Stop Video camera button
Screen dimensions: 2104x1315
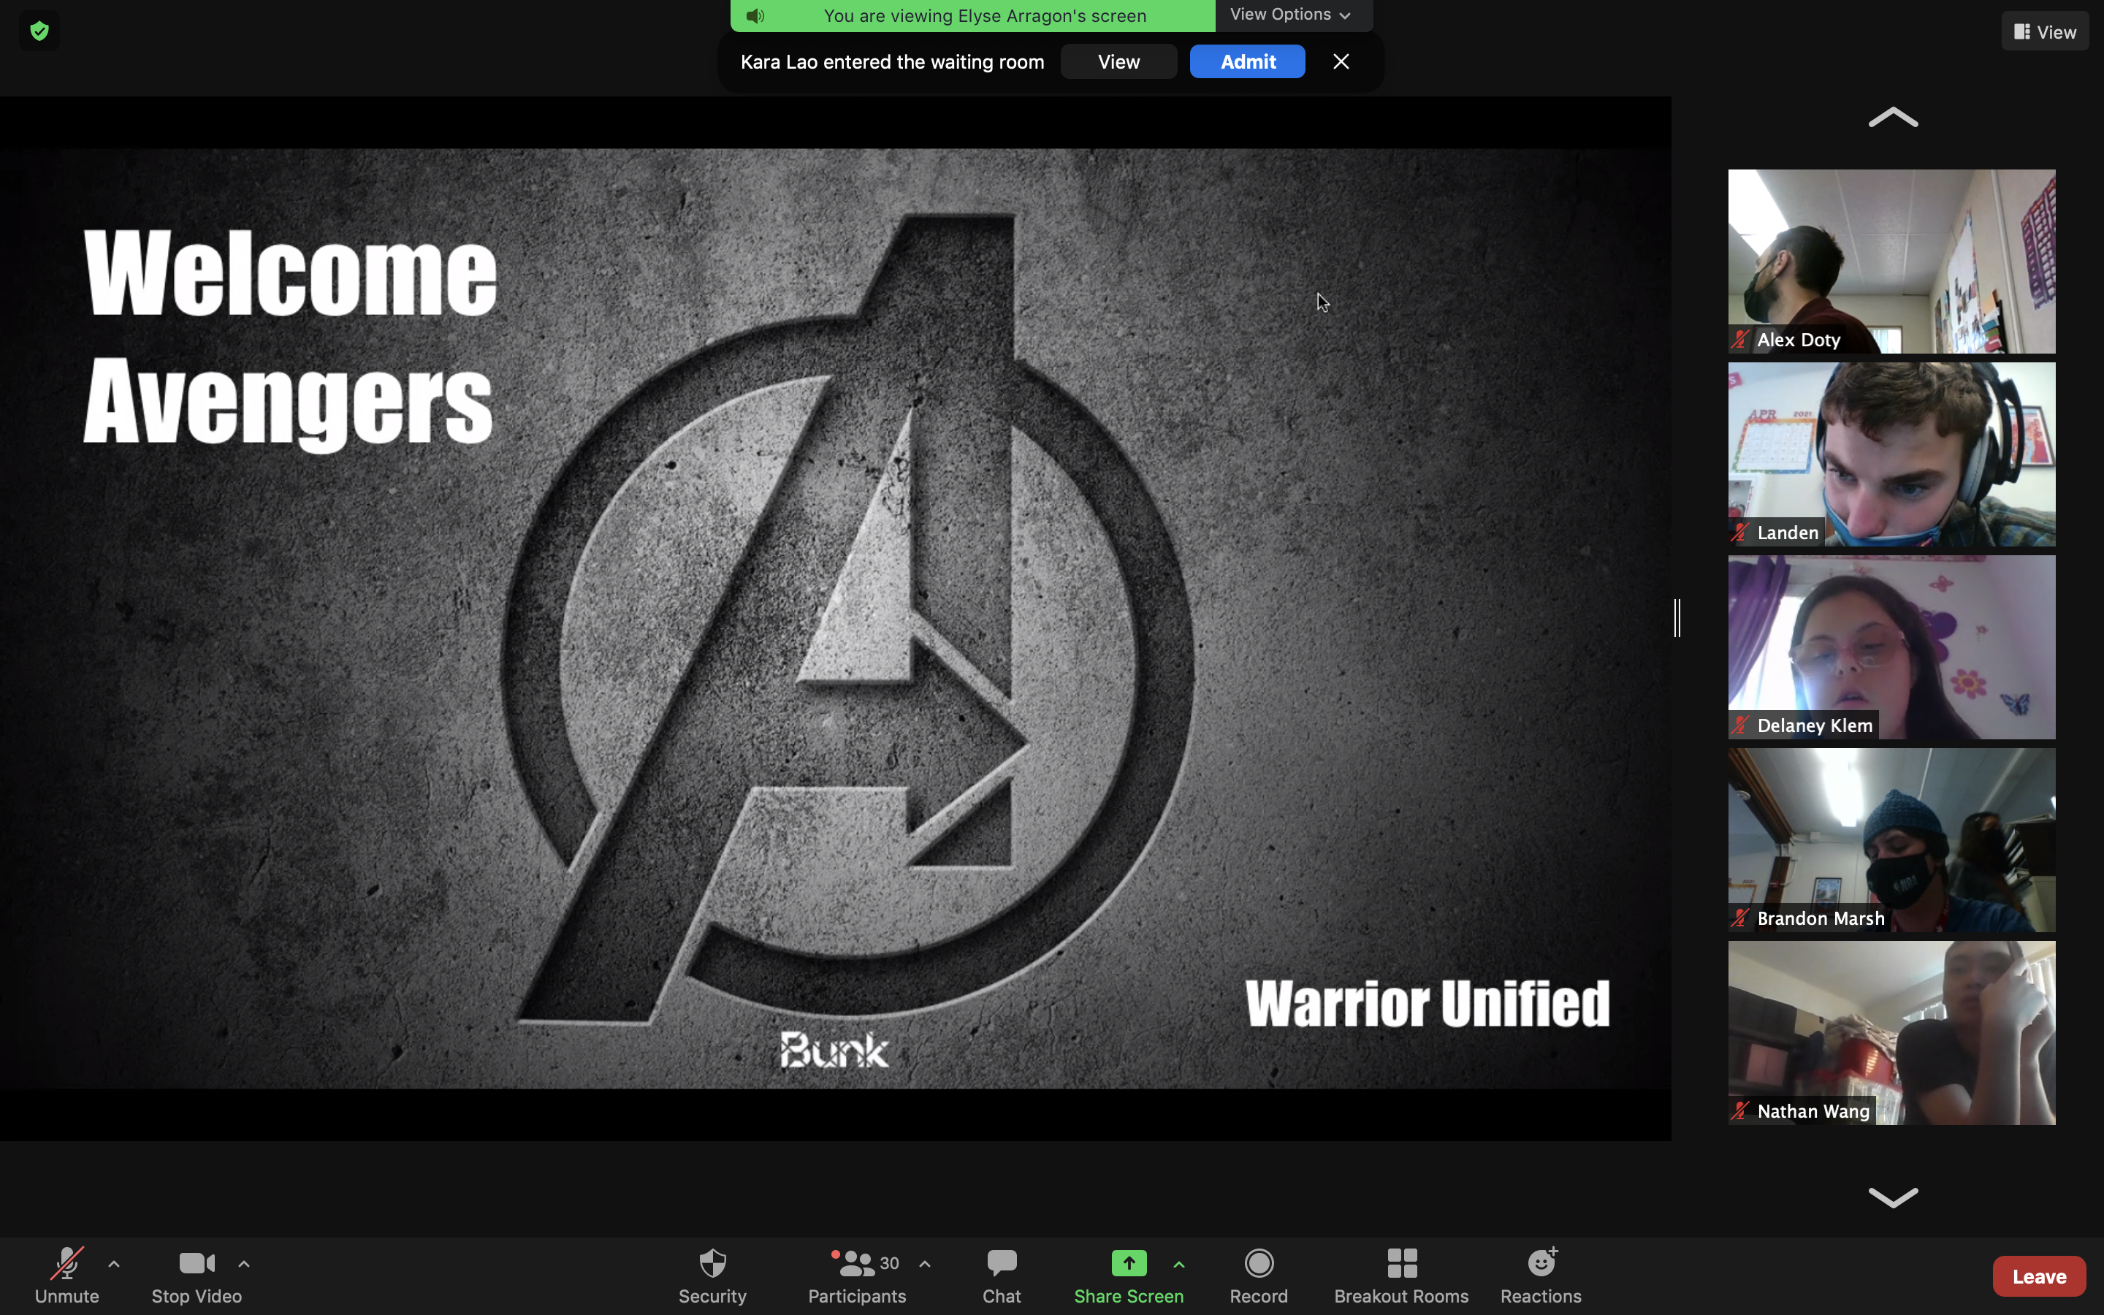(x=197, y=1275)
